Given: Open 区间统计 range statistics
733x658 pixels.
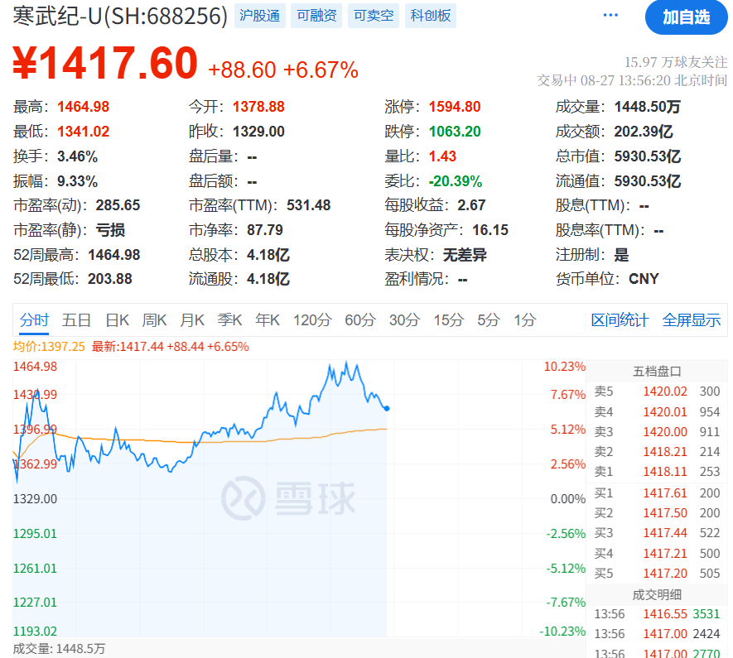Looking at the screenshot, I should tap(620, 320).
